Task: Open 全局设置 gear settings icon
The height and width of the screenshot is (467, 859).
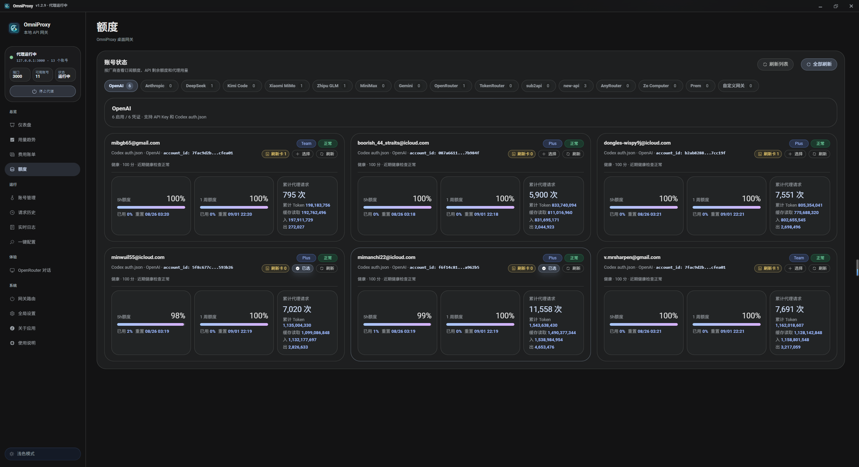Action: click(x=12, y=313)
